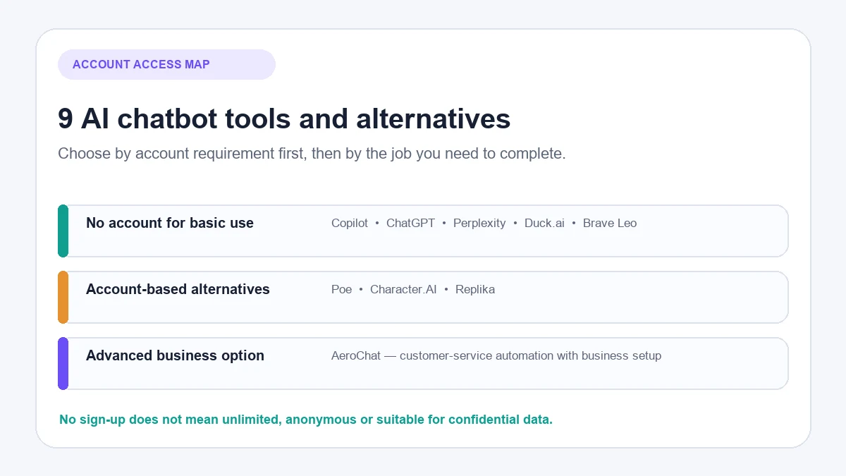Viewport: 846px width, 476px height.
Task: Click the 'No account for basic use' label
Action: 170,223
